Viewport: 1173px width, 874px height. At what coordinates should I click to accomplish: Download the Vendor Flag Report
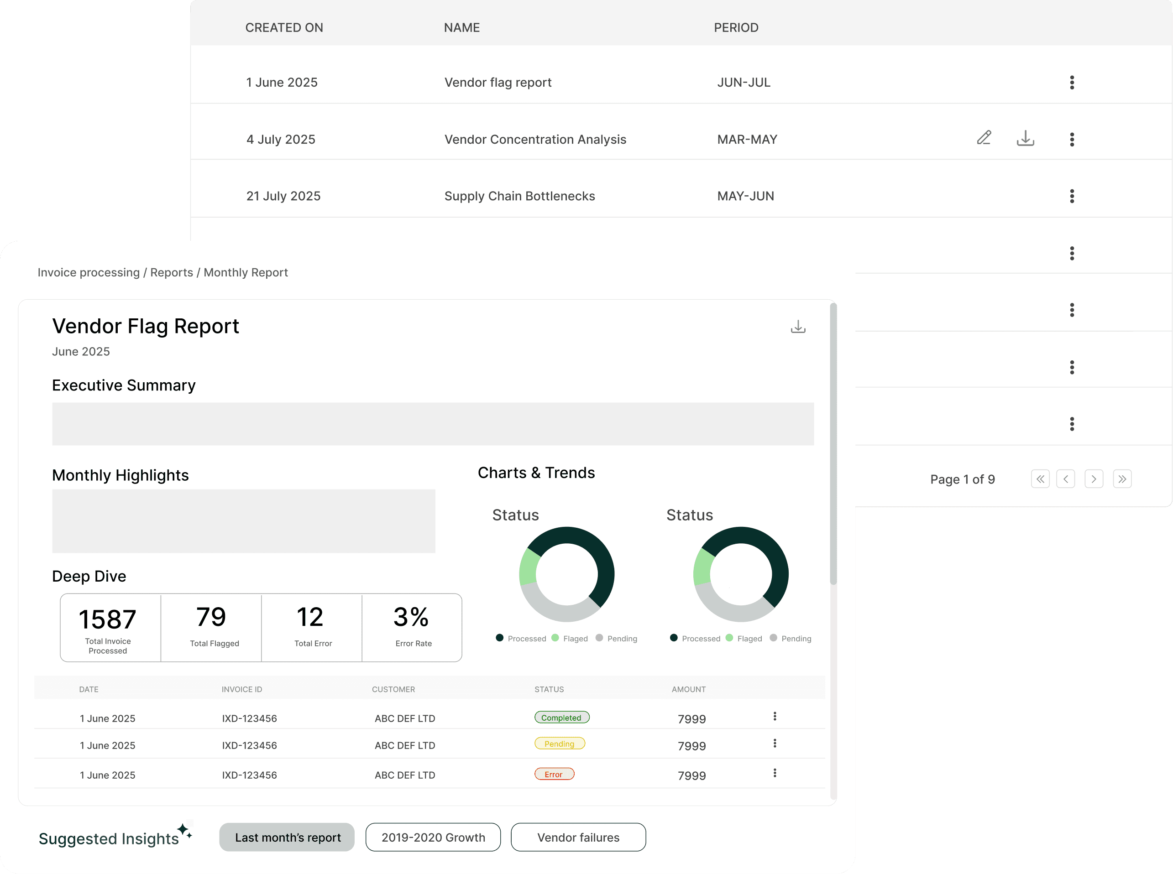798,327
